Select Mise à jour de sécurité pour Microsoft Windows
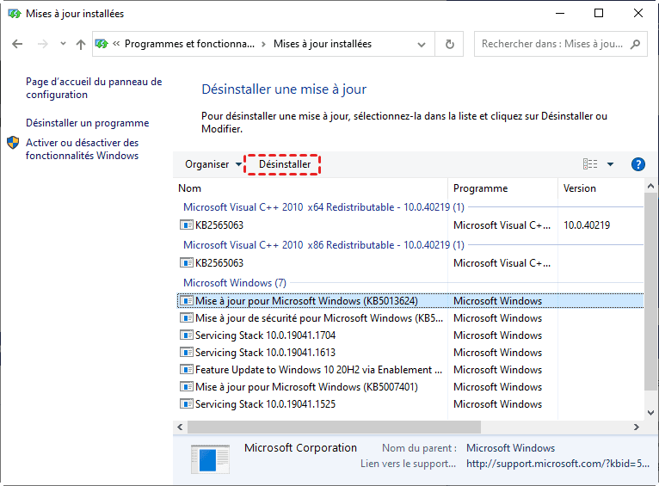Viewport: 659px width, 486px height. 410,318
